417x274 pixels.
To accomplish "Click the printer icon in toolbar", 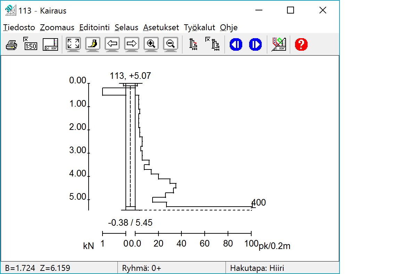I will 11,44.
